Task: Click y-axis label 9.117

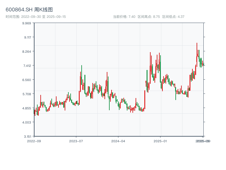Action: tap(27, 37)
